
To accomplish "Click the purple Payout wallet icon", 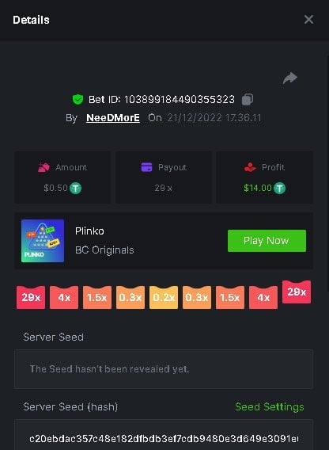I will coord(147,167).
